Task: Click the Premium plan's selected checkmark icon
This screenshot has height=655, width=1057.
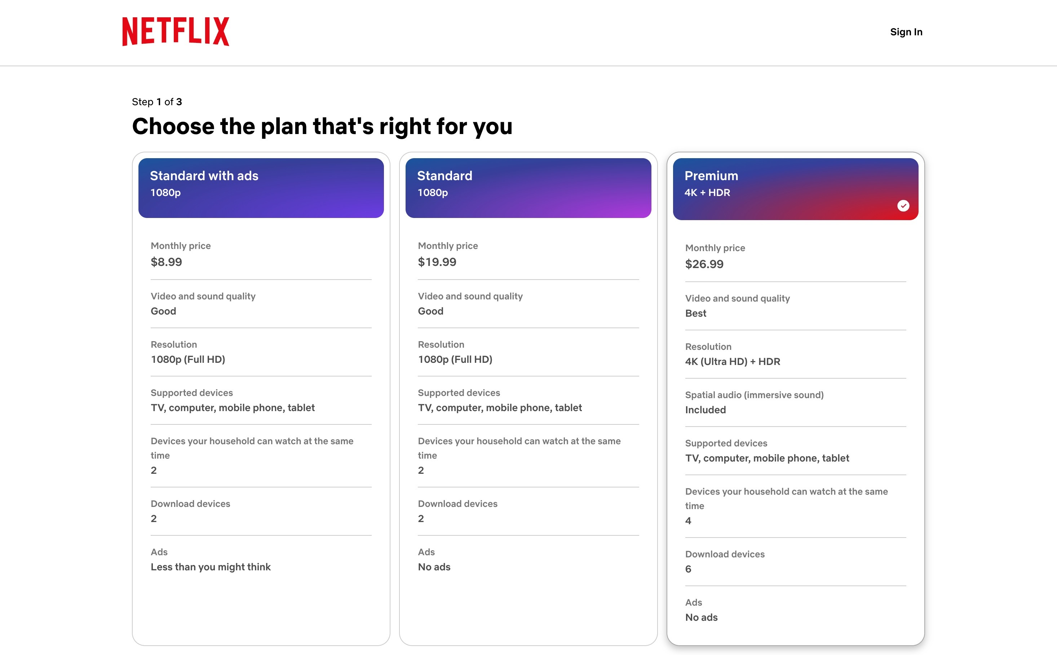Action: [x=903, y=206]
